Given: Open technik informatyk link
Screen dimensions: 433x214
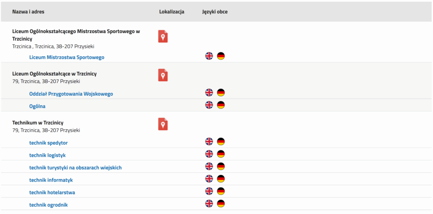Looking at the screenshot, I should (51, 180).
